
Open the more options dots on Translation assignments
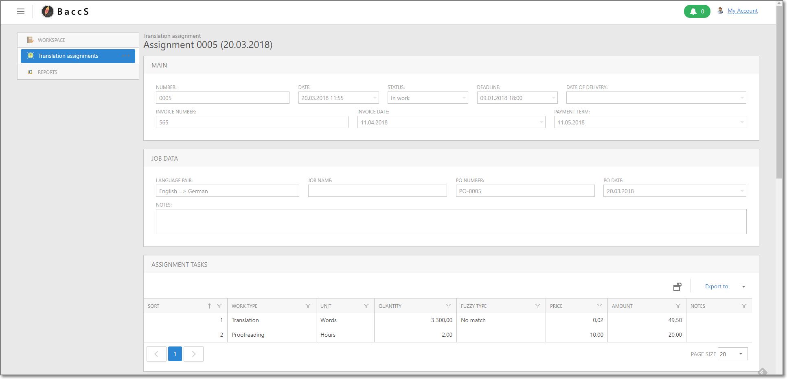[126, 56]
